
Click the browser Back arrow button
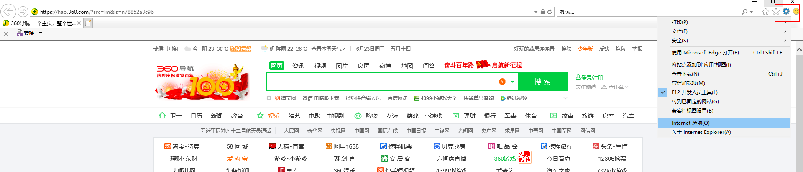pos(9,12)
